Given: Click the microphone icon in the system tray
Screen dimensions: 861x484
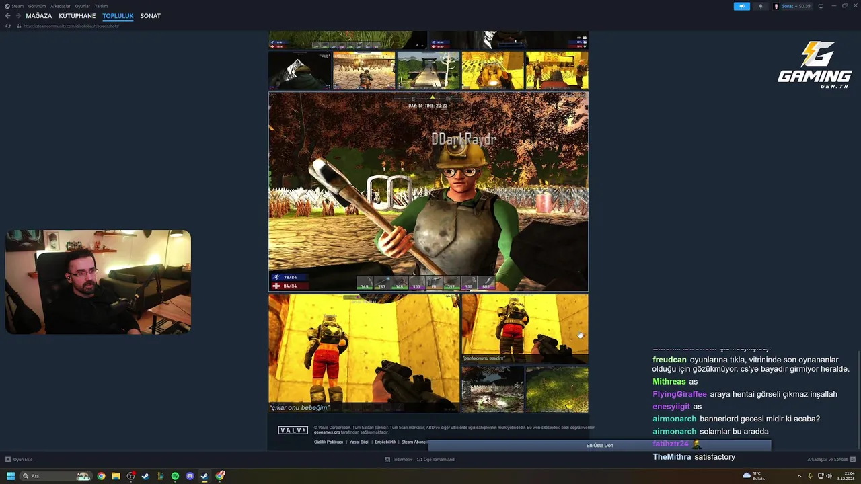Looking at the screenshot, I should pyautogui.click(x=810, y=476).
